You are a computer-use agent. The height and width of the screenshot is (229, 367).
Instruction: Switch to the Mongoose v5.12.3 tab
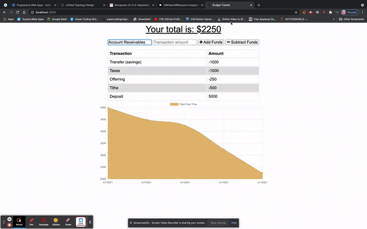click(x=132, y=5)
